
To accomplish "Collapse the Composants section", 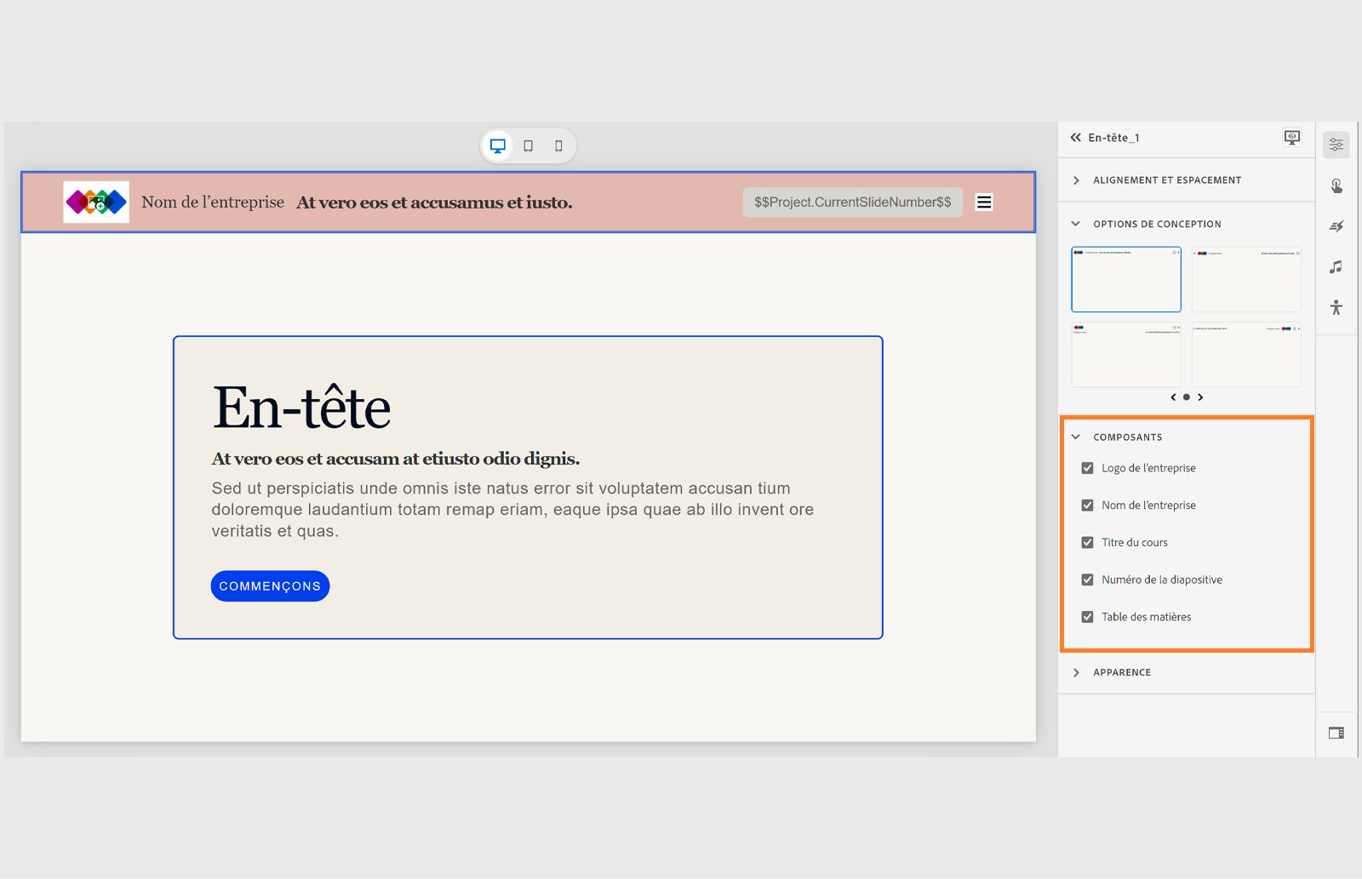I will coord(1076,437).
